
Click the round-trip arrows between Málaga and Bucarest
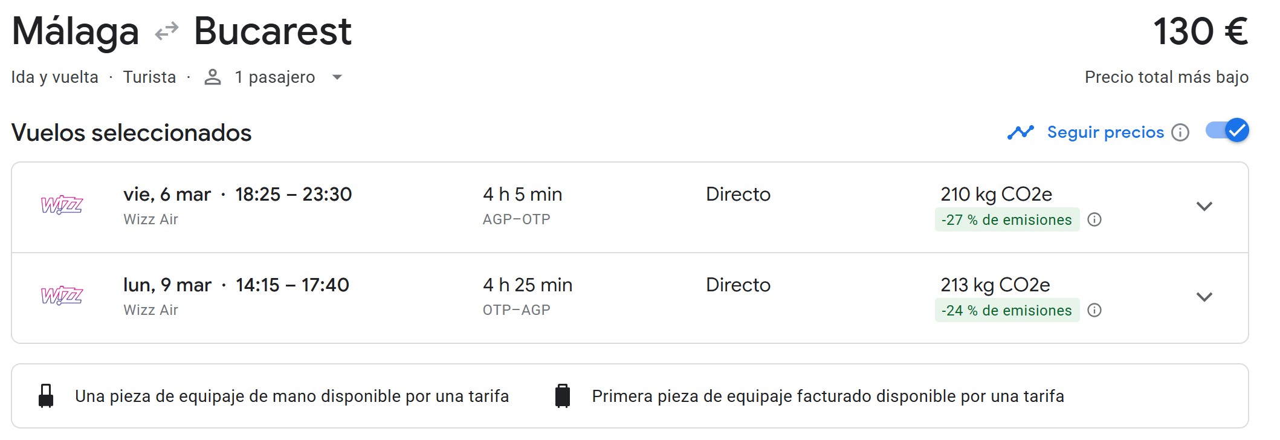[166, 31]
